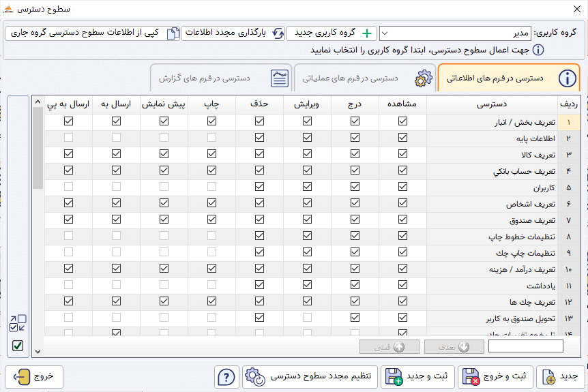Uncheck درج for یادداشت row
This screenshot has height=392, width=588.
point(355,285)
